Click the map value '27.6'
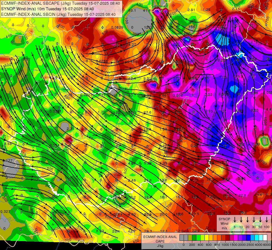This screenshot has height=250, width=272. [148, 112]
